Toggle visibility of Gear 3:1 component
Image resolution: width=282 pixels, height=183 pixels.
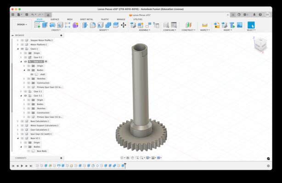click(x=26, y=96)
